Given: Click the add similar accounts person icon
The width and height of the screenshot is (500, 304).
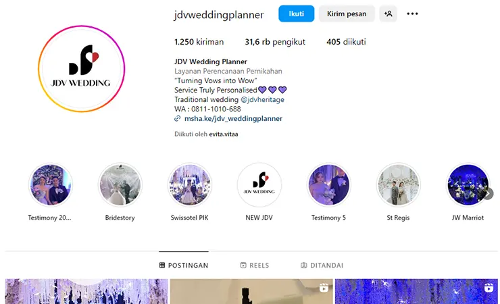Looking at the screenshot, I should pos(388,14).
